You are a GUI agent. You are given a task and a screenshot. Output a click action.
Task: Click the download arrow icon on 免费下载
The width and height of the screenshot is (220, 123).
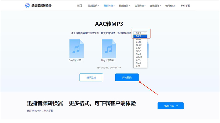pos(177,106)
